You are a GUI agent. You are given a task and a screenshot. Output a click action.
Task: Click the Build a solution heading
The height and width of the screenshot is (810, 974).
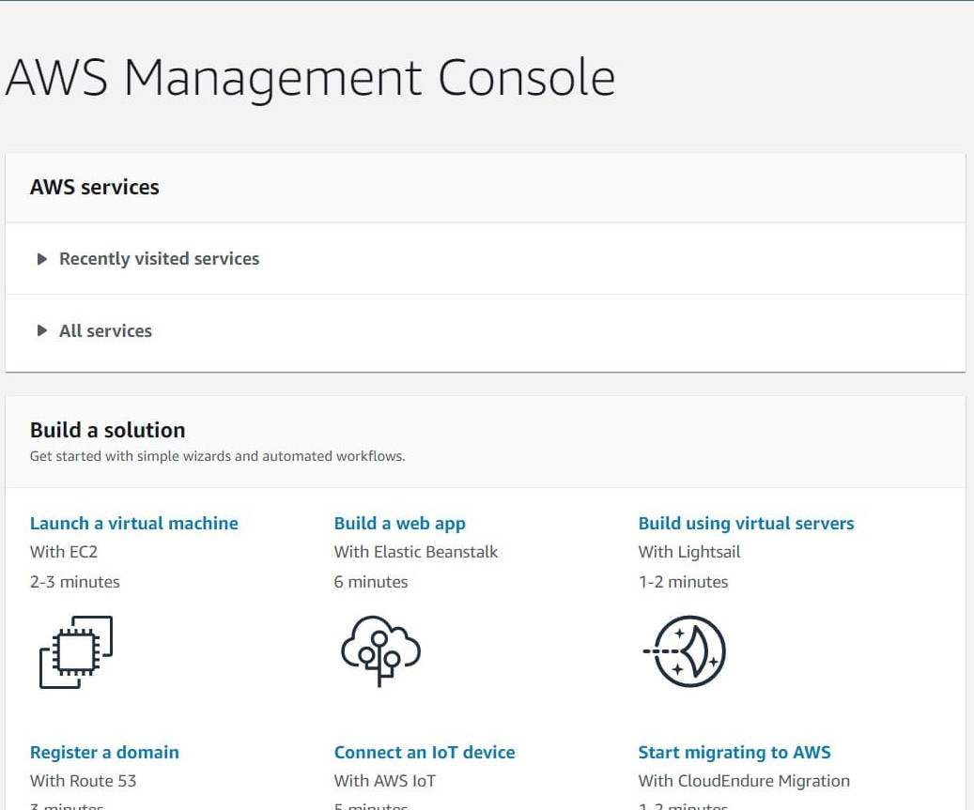[x=108, y=430]
